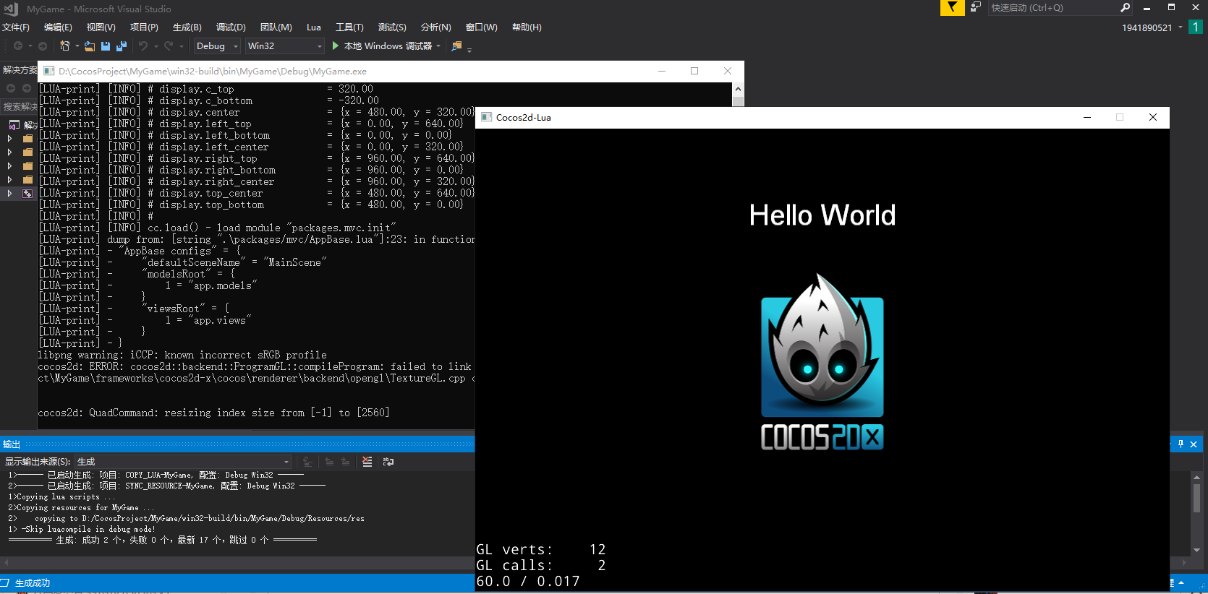Viewport: 1208px width, 594px height.
Task: Open the toolbar overflow options arrow
Action: tap(469, 49)
